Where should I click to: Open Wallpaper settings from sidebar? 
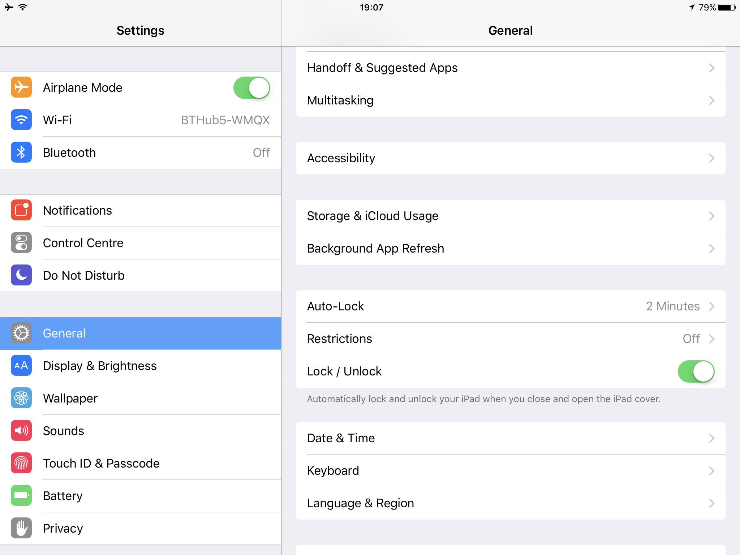click(x=141, y=398)
